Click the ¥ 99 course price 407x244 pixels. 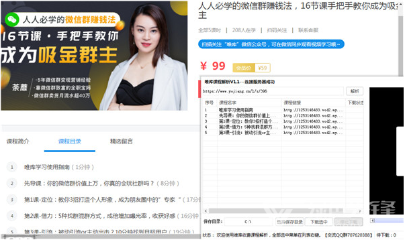tap(213, 66)
